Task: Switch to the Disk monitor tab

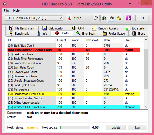Action: click(x=53, y=28)
